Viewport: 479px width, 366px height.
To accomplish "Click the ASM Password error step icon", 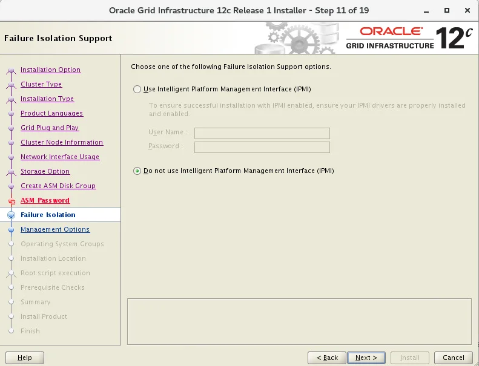I will 12,201.
